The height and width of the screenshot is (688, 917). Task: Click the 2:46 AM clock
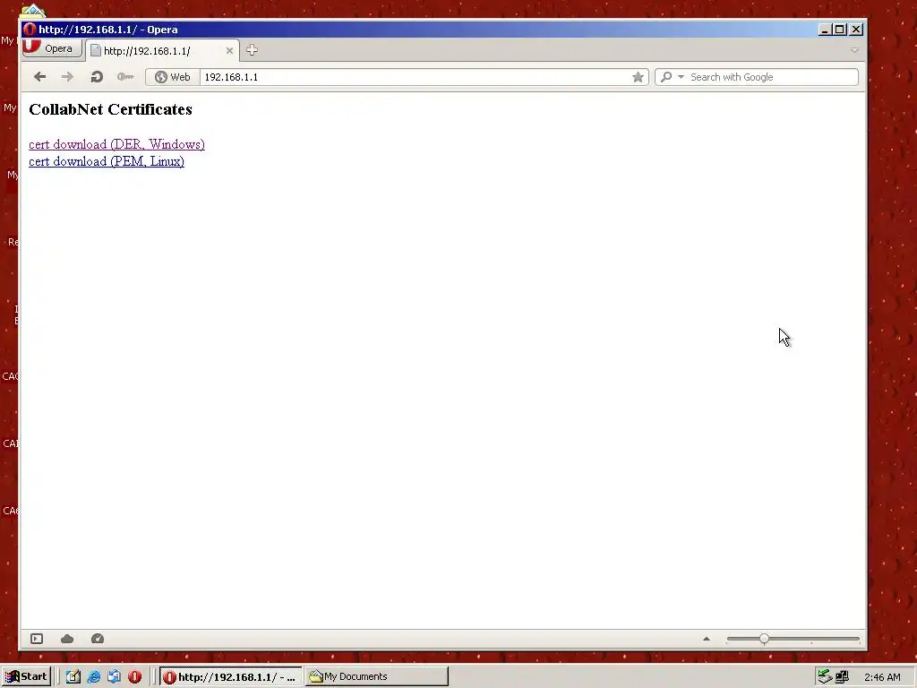coord(882,677)
